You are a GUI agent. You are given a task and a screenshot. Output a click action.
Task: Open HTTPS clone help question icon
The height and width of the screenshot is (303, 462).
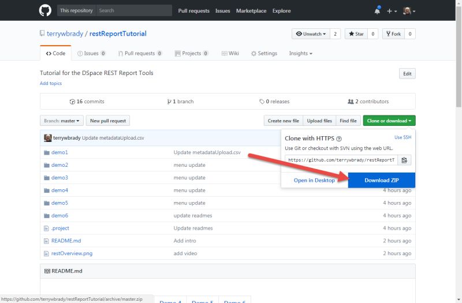click(339, 139)
